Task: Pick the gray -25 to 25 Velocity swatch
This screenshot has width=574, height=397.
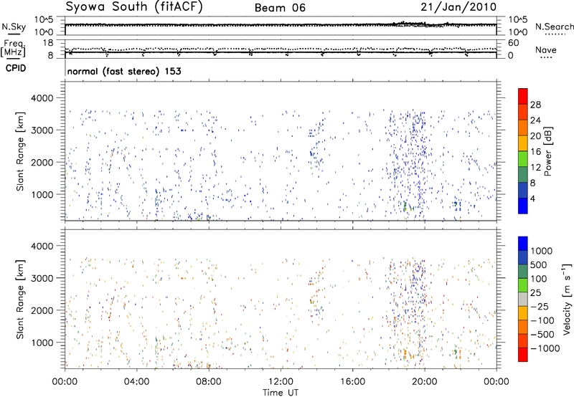Action: point(523,300)
